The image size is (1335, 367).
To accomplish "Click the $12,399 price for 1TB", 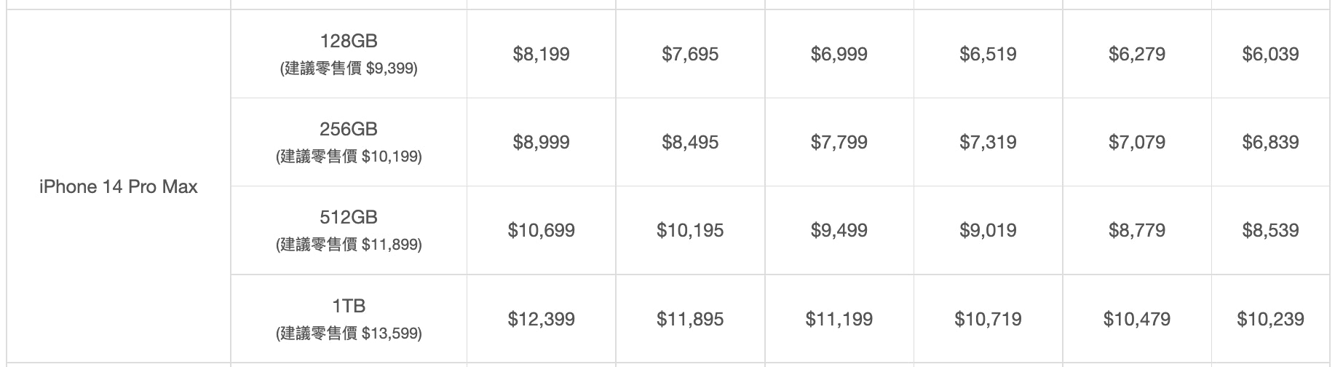I will (541, 319).
